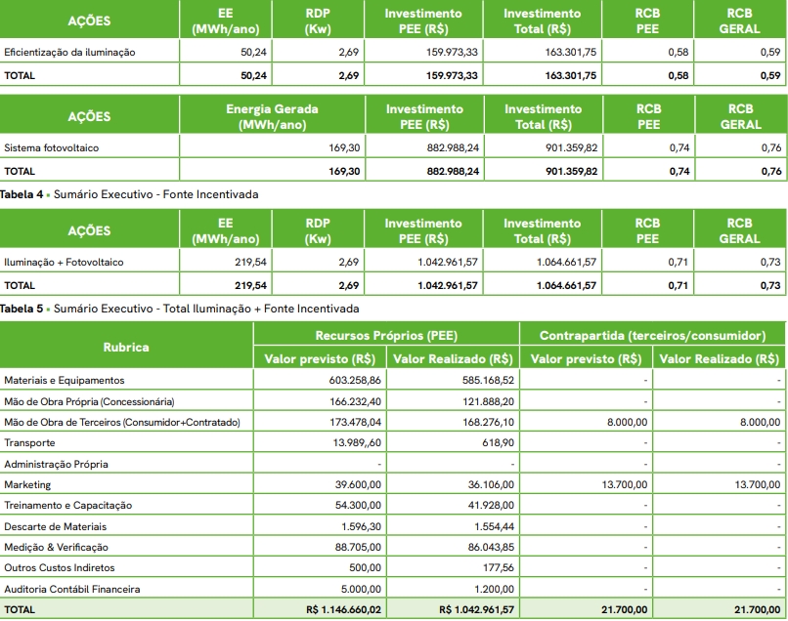
Task: Click the "Marketing" row label
Action: (x=27, y=484)
